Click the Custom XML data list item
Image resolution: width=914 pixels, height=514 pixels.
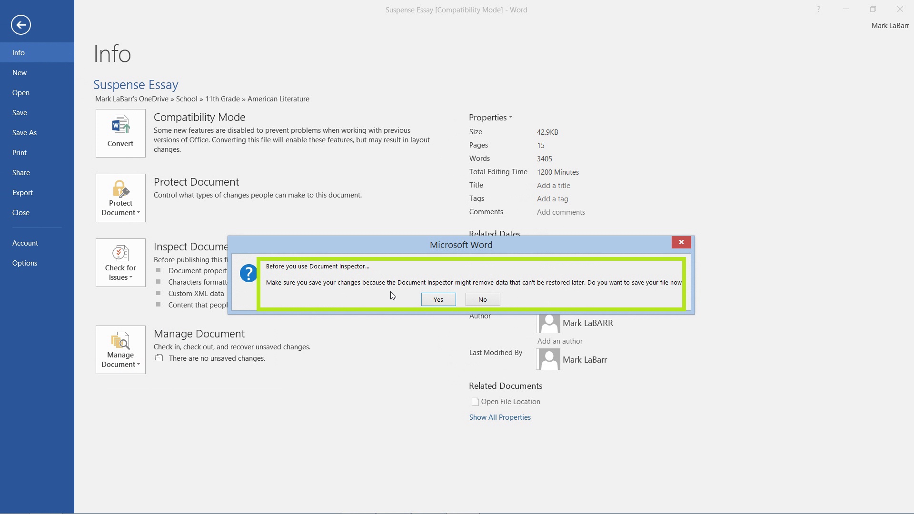(196, 294)
